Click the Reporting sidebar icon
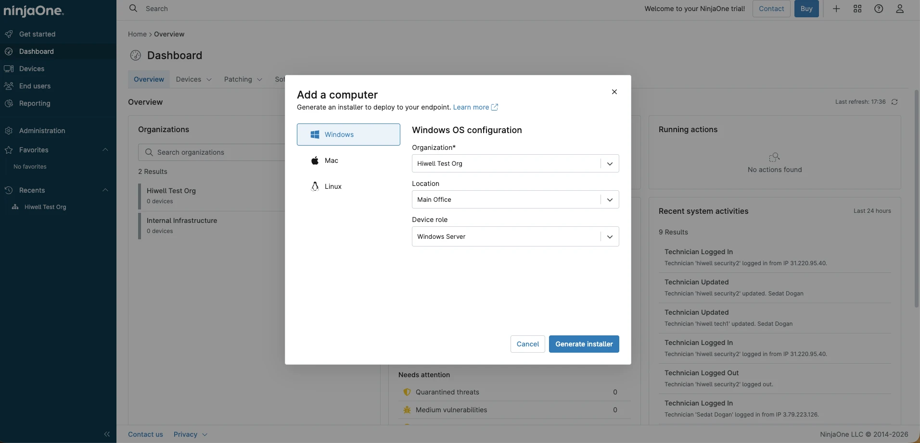This screenshot has width=920, height=443. pos(9,103)
